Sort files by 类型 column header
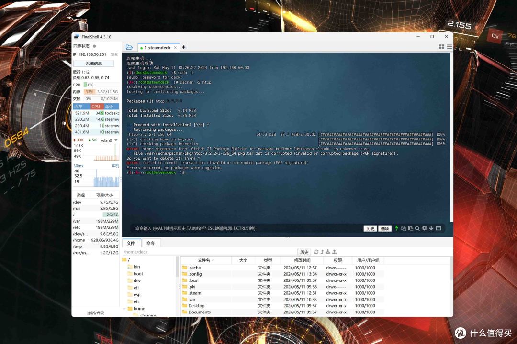This screenshot has width=517, height=344. pyautogui.click(x=268, y=260)
